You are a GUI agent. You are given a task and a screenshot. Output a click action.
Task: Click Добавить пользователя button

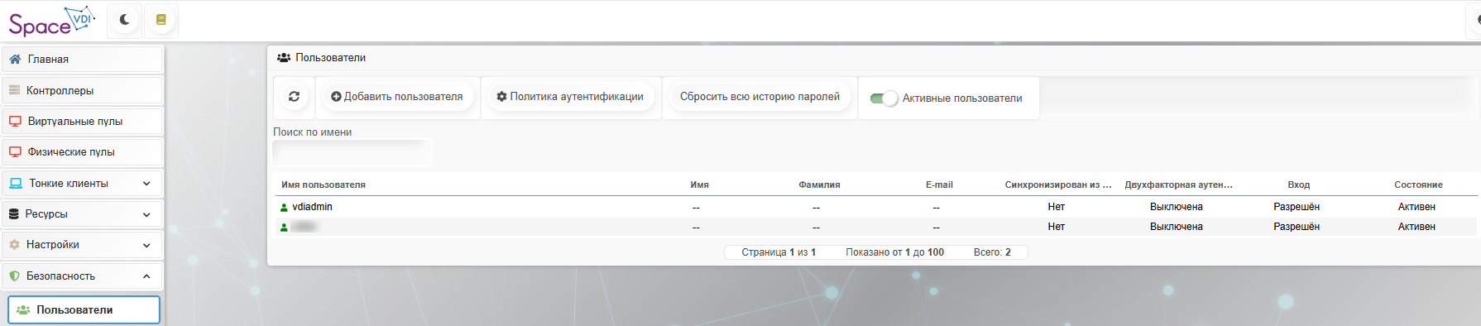click(397, 97)
